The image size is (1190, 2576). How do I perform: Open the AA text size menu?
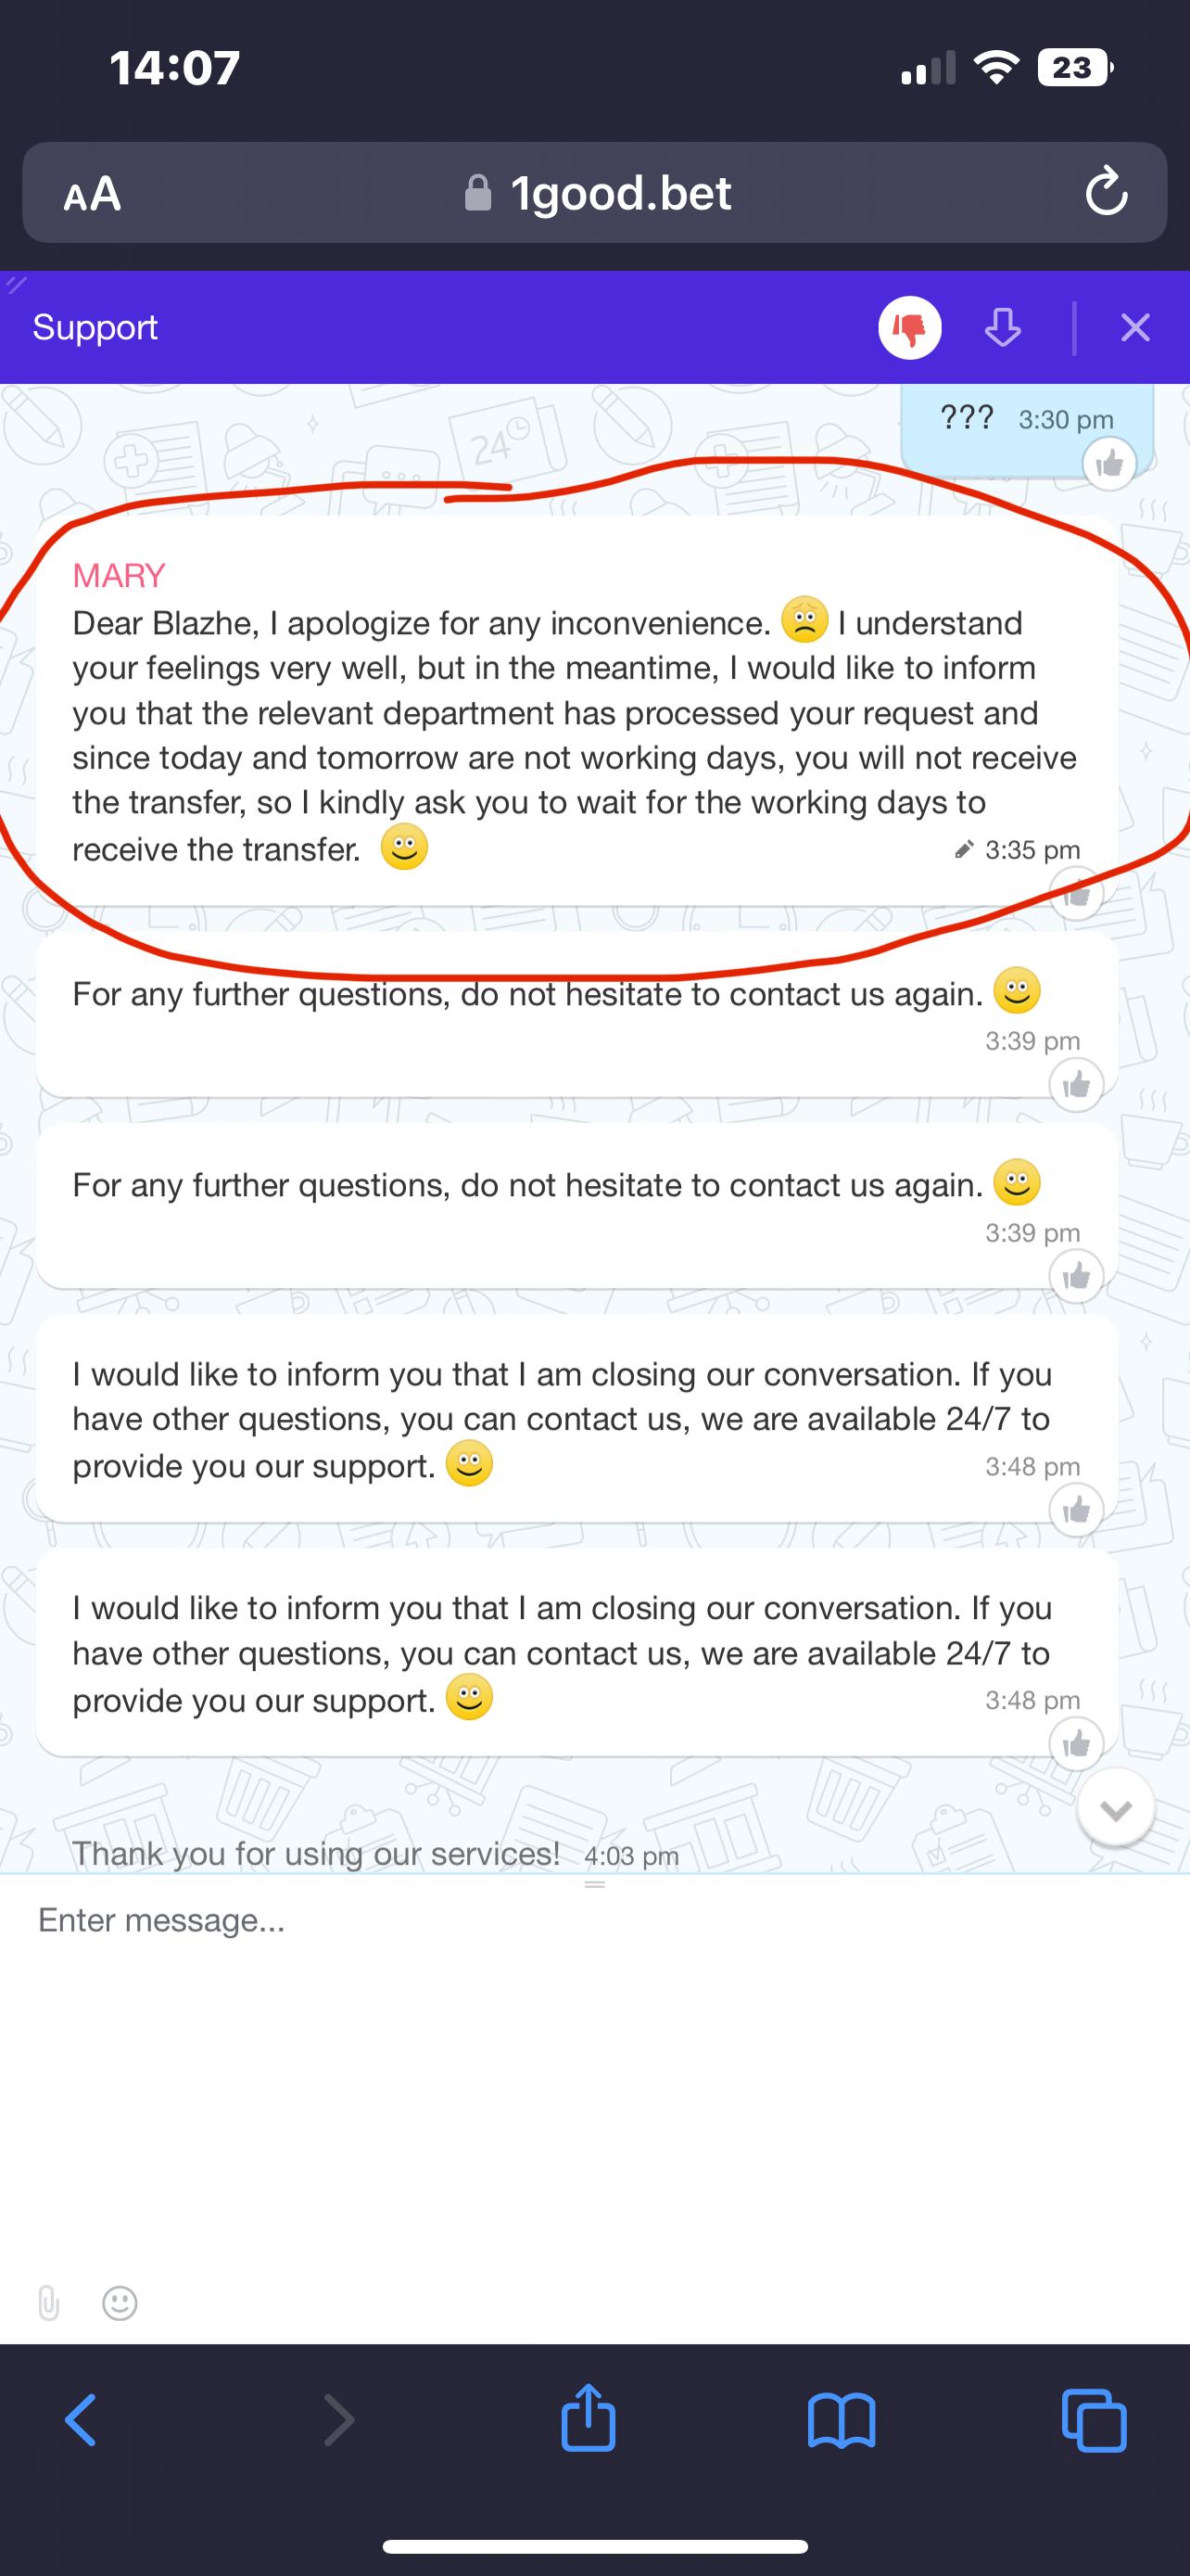92,193
